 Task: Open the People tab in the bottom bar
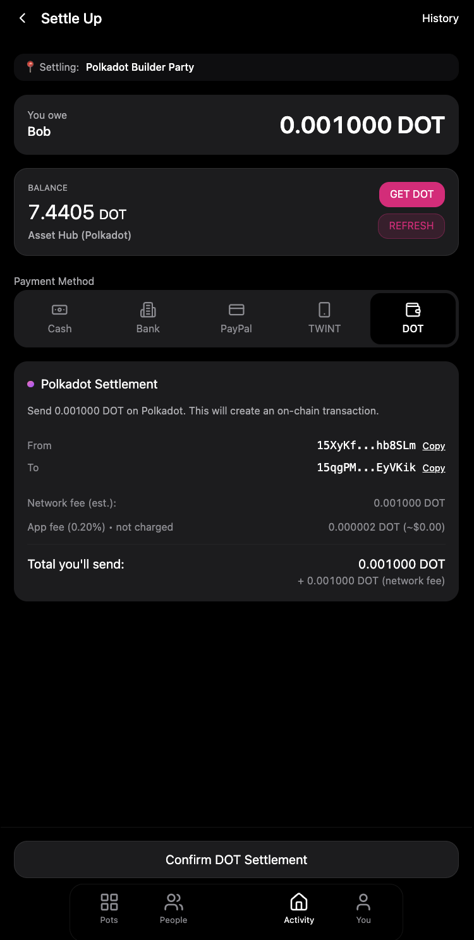(x=173, y=909)
